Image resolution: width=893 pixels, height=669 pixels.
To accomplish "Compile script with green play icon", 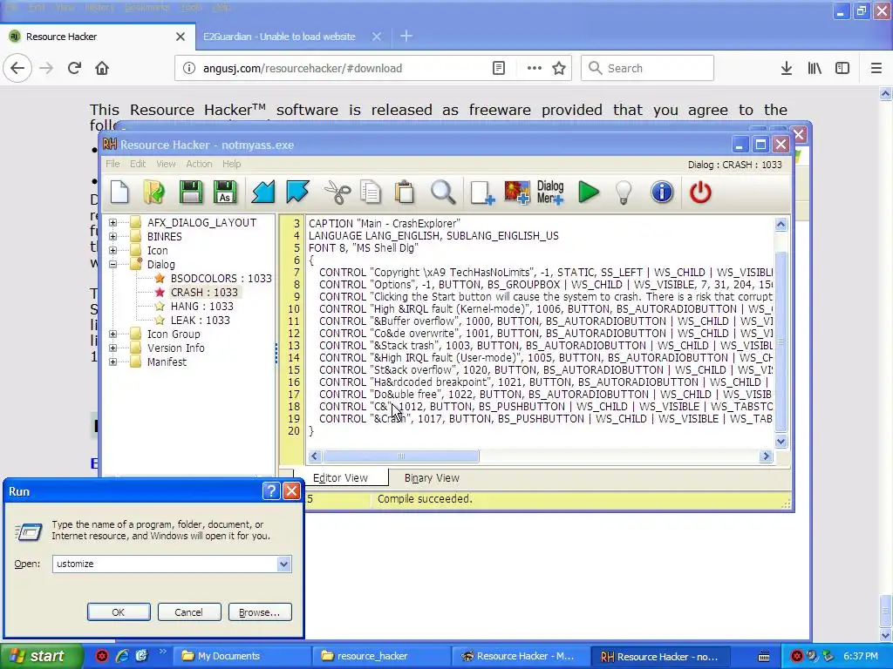I will (589, 193).
